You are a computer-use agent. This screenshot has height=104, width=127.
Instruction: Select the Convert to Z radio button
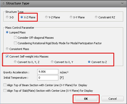tap(89, 62)
